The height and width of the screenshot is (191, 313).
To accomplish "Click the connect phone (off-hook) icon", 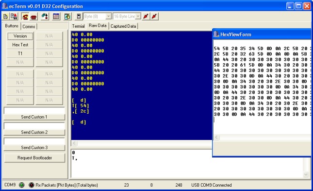I will (x=25, y=17).
